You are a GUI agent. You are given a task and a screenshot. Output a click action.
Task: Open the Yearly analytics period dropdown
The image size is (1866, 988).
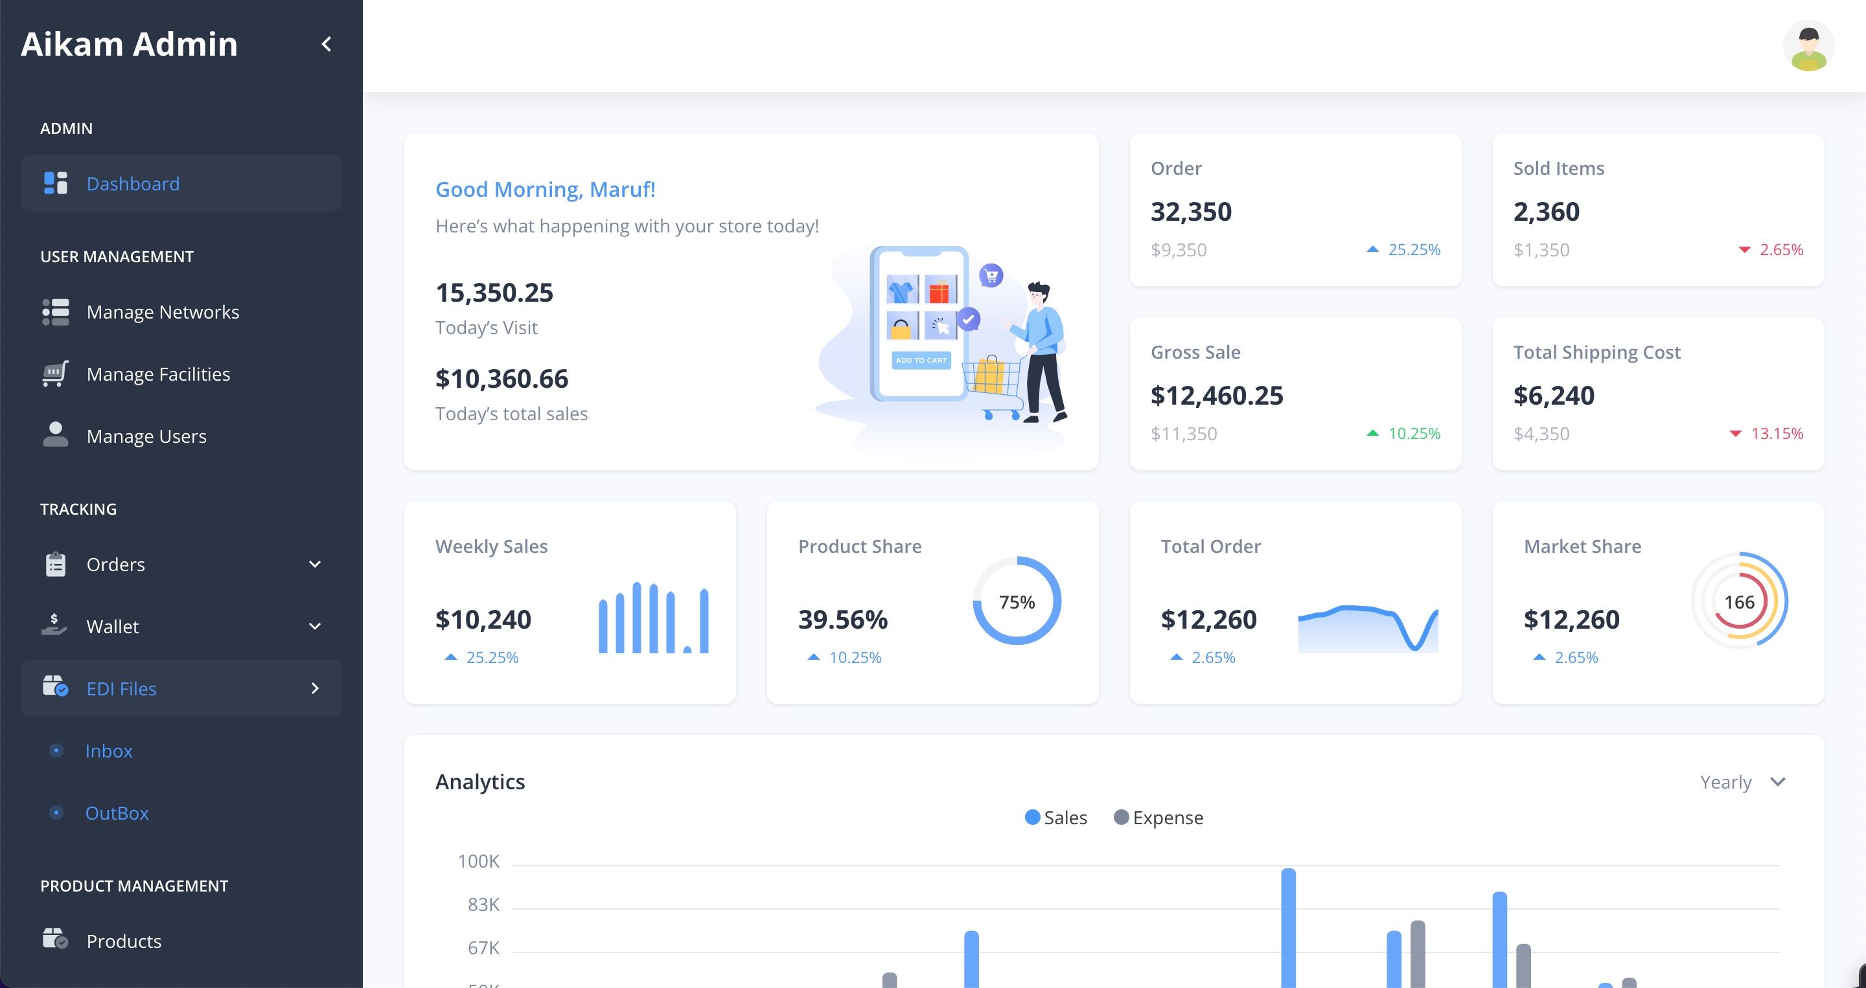pos(1742,781)
